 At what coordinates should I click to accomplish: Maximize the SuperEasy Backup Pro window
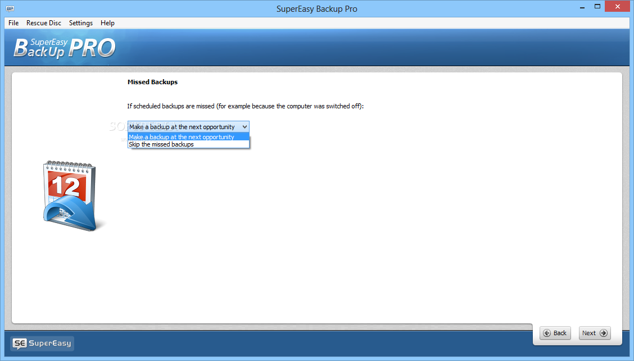[x=597, y=7]
